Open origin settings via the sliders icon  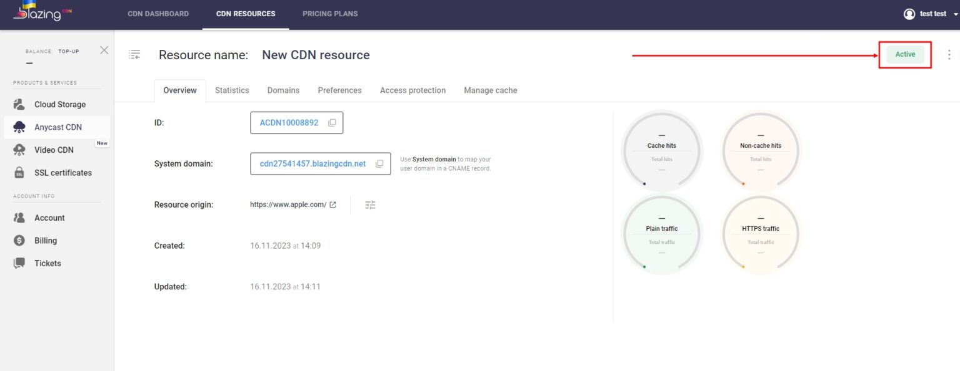pyautogui.click(x=369, y=205)
